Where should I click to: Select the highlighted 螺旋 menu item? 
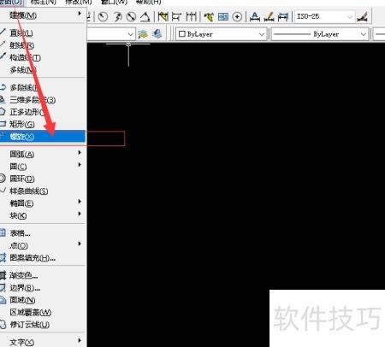tap(43, 137)
